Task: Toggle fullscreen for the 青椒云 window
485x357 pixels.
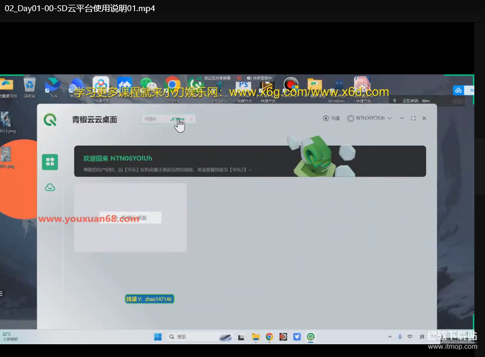Action: click(x=413, y=118)
